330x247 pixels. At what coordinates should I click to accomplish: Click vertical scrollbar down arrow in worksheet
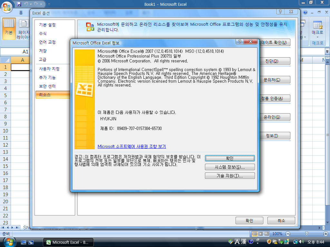pyautogui.click(x=327, y=223)
